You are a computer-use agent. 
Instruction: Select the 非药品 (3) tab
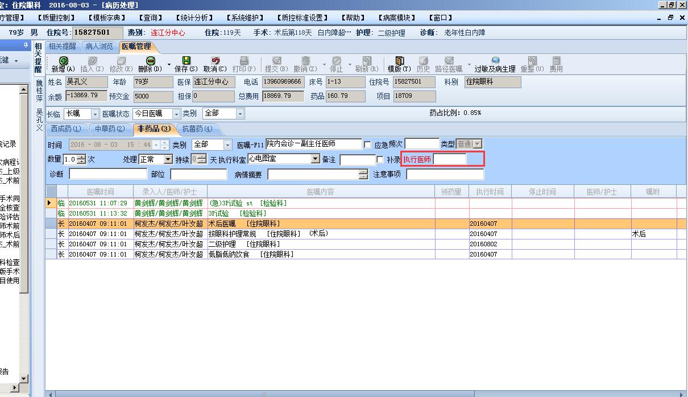click(x=154, y=129)
